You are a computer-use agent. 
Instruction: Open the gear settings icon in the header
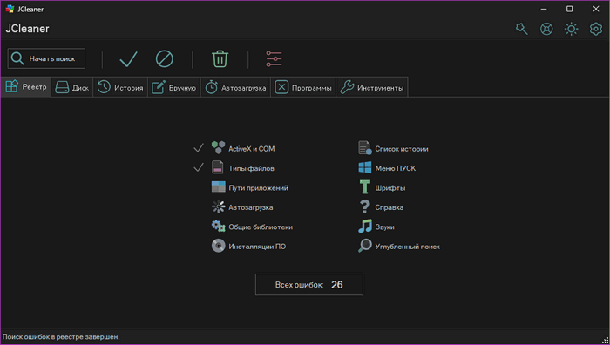595,29
